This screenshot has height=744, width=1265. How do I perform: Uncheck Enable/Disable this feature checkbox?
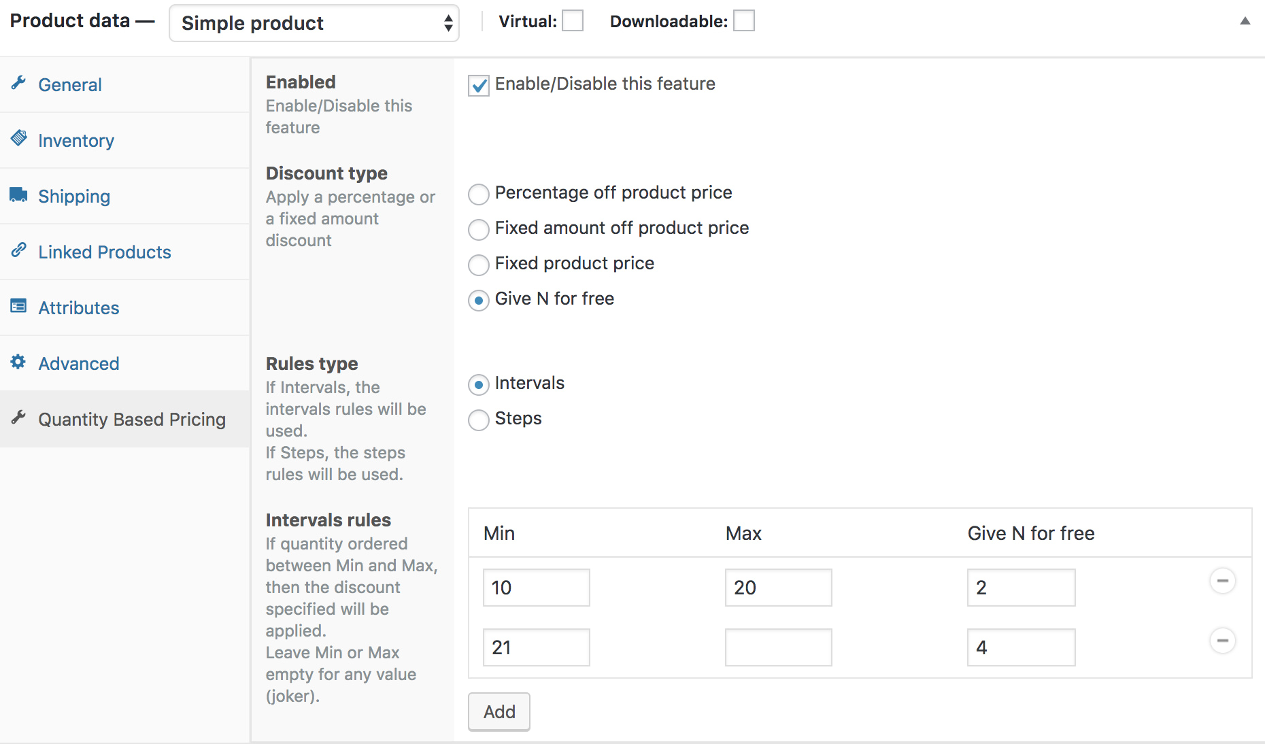479,85
